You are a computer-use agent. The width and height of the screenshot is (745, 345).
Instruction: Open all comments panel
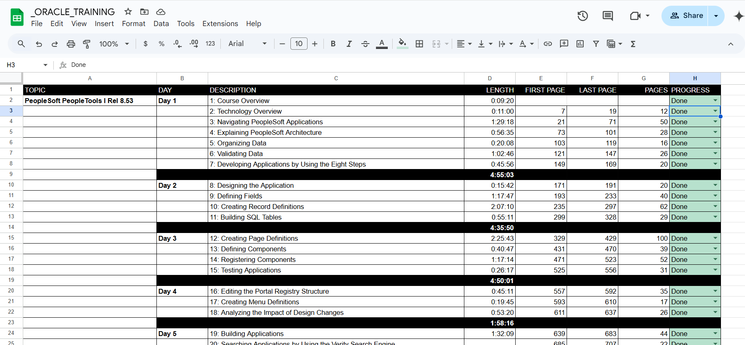pyautogui.click(x=608, y=16)
